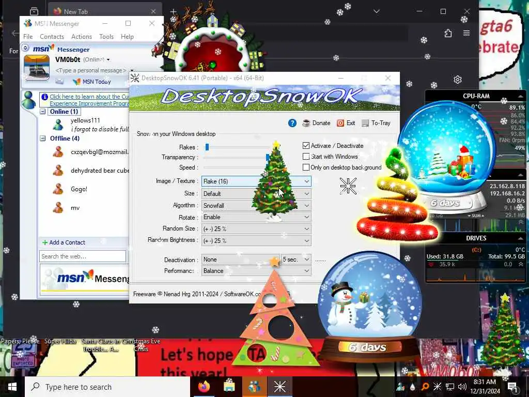Open the notification center icon
Image resolution: width=529 pixels, height=397 pixels.
pyautogui.click(x=512, y=387)
